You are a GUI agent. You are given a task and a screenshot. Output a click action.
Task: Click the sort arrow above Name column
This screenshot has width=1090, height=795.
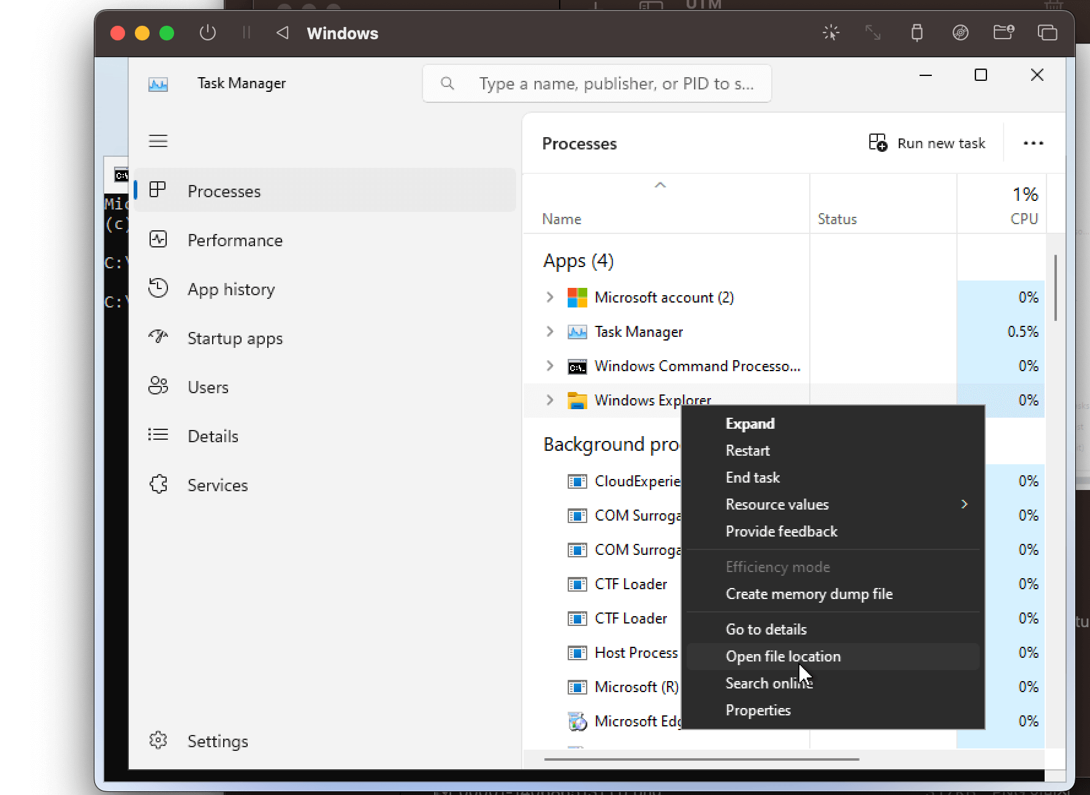(660, 185)
